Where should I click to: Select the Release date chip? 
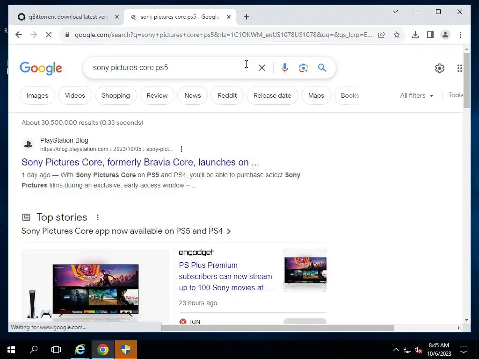click(x=272, y=95)
